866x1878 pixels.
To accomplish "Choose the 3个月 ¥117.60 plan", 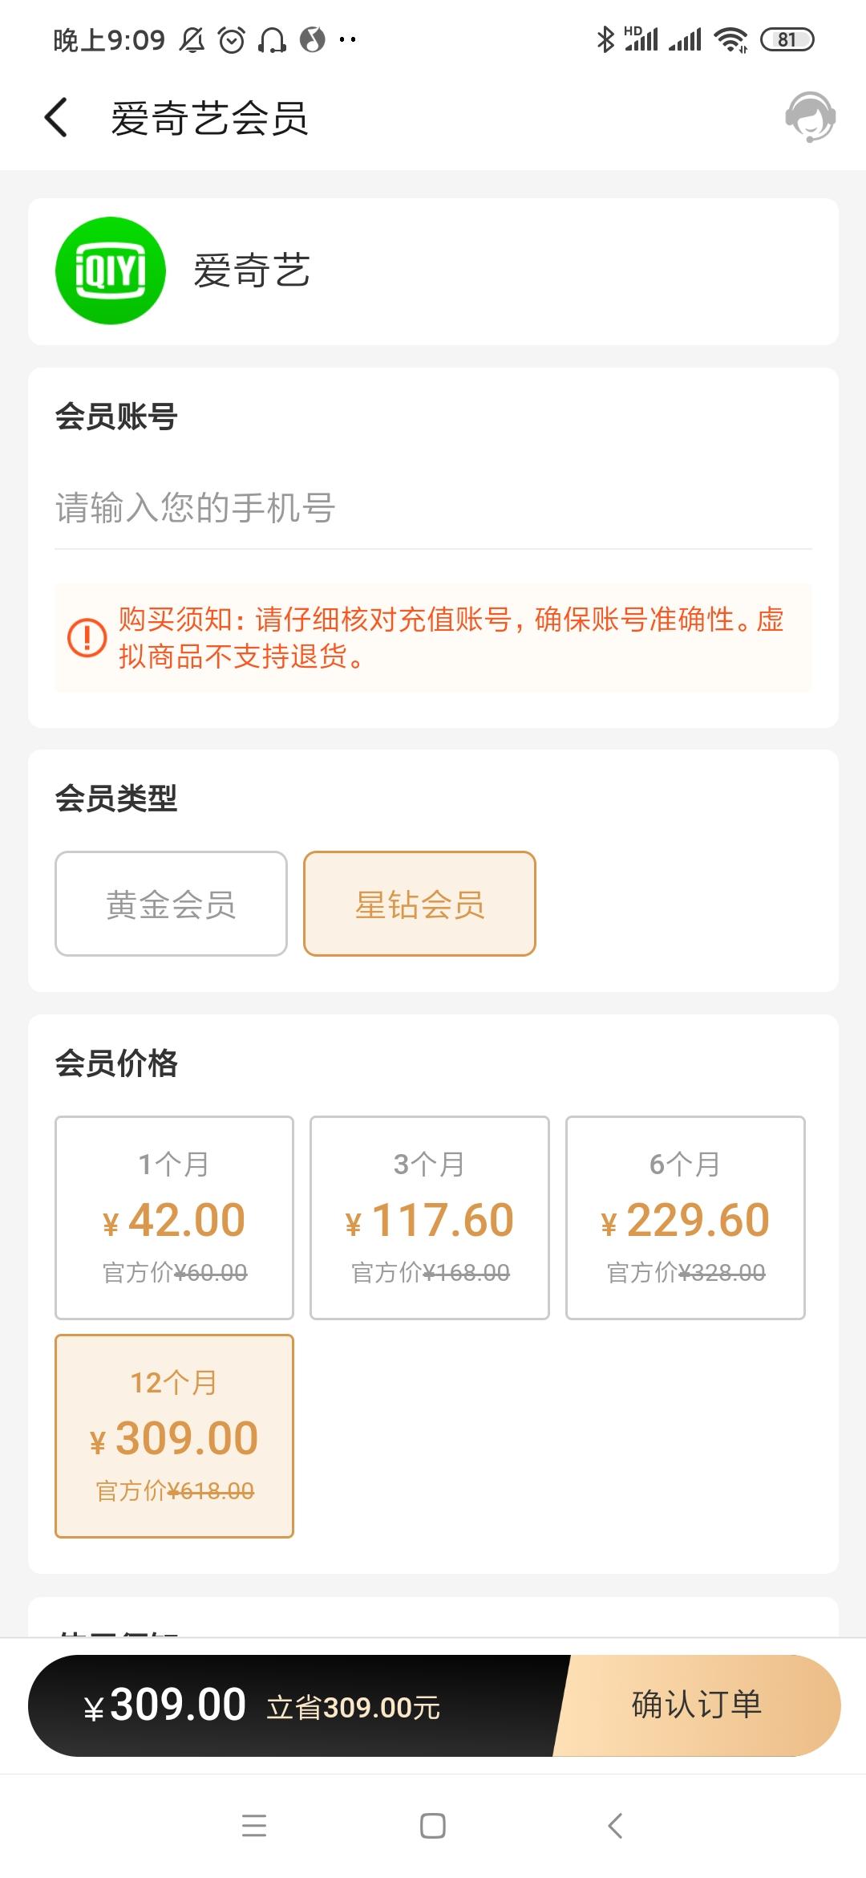I will point(430,1217).
